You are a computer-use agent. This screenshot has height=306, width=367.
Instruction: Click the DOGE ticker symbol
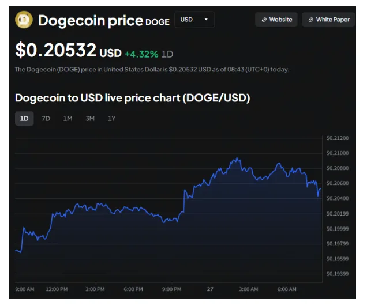(x=158, y=22)
